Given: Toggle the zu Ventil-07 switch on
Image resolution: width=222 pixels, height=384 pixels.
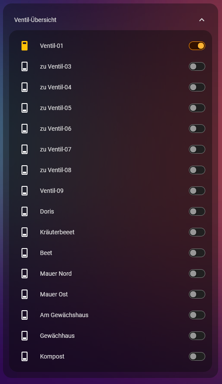Looking at the screenshot, I should coord(197,149).
